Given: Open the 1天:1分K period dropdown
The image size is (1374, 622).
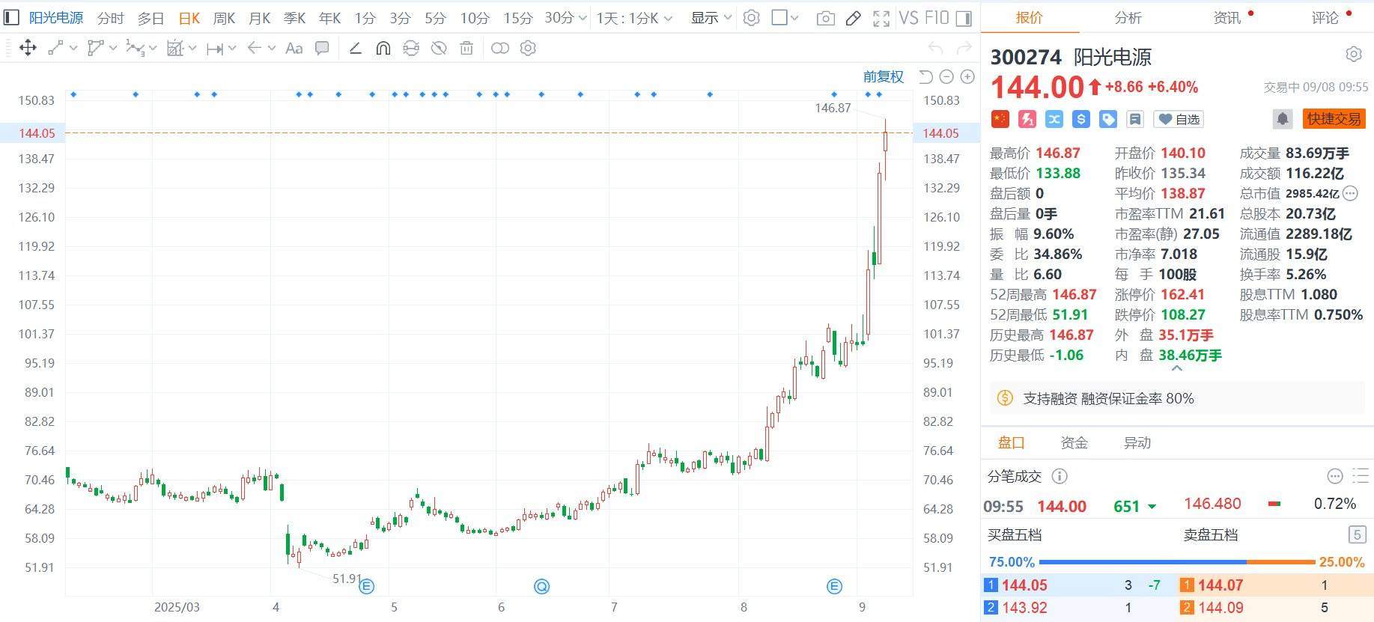Looking at the screenshot, I should click(x=634, y=18).
